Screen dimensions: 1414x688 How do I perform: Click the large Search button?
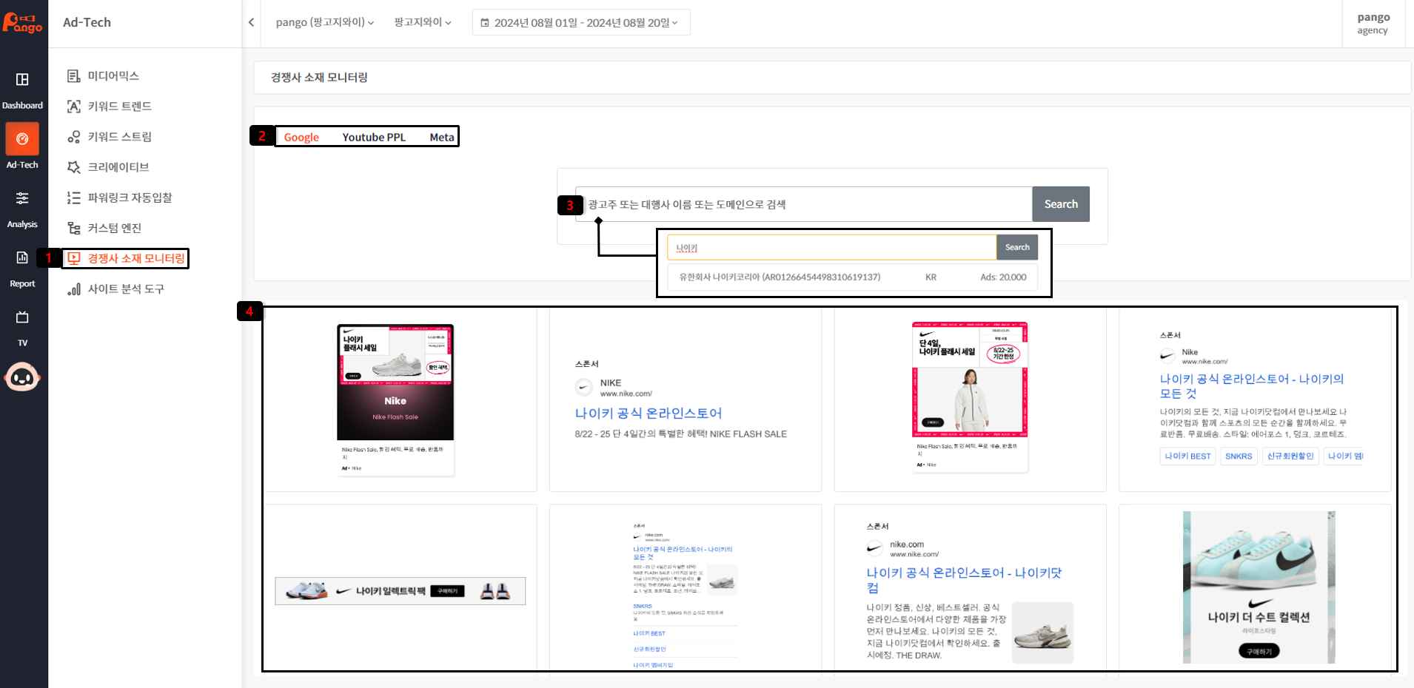1061,204
